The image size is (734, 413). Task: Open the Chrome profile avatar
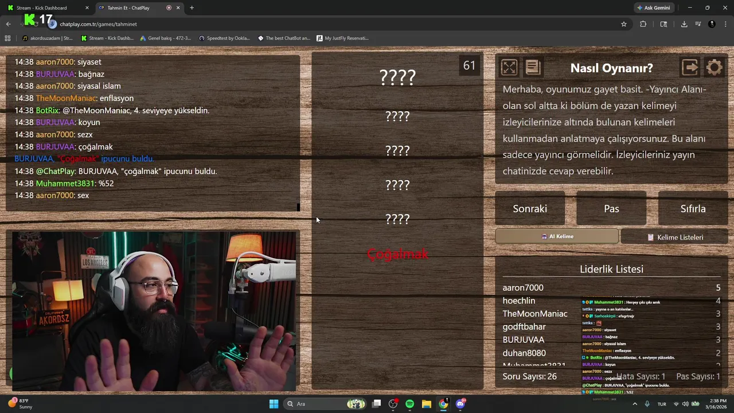[x=712, y=24]
